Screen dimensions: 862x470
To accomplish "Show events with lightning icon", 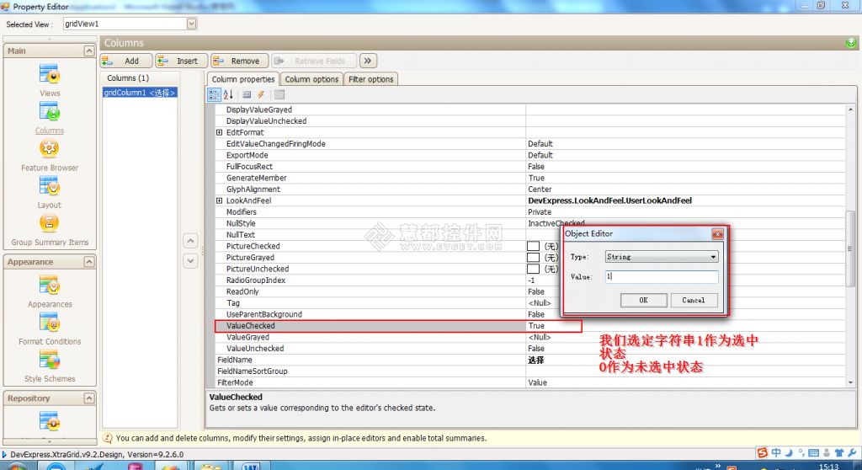I will coord(261,94).
